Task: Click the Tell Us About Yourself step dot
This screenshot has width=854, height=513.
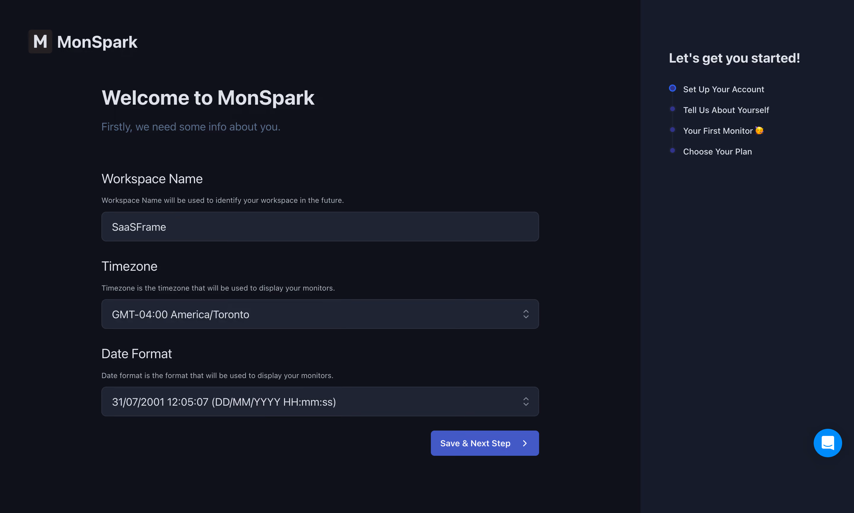Action: point(672,109)
